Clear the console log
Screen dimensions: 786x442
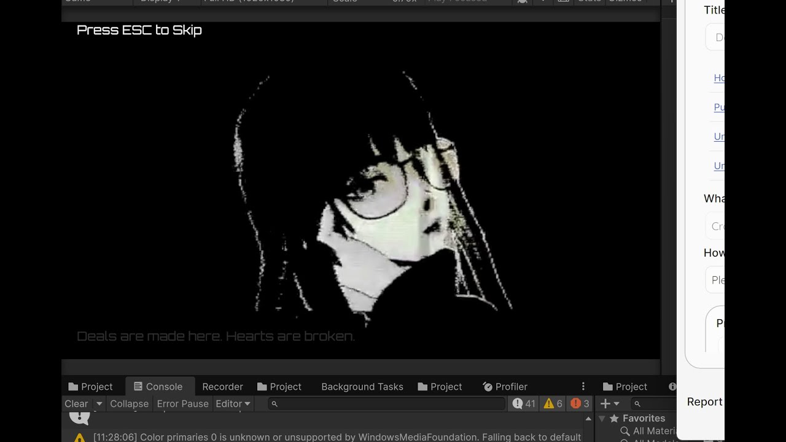pyautogui.click(x=77, y=404)
